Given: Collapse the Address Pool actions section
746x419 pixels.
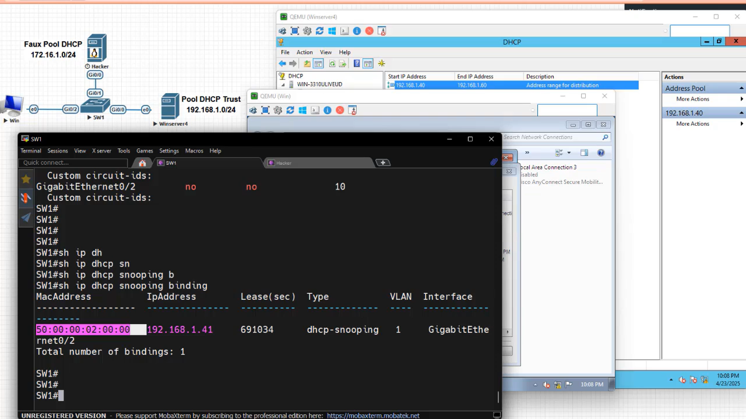Looking at the screenshot, I should (x=741, y=88).
